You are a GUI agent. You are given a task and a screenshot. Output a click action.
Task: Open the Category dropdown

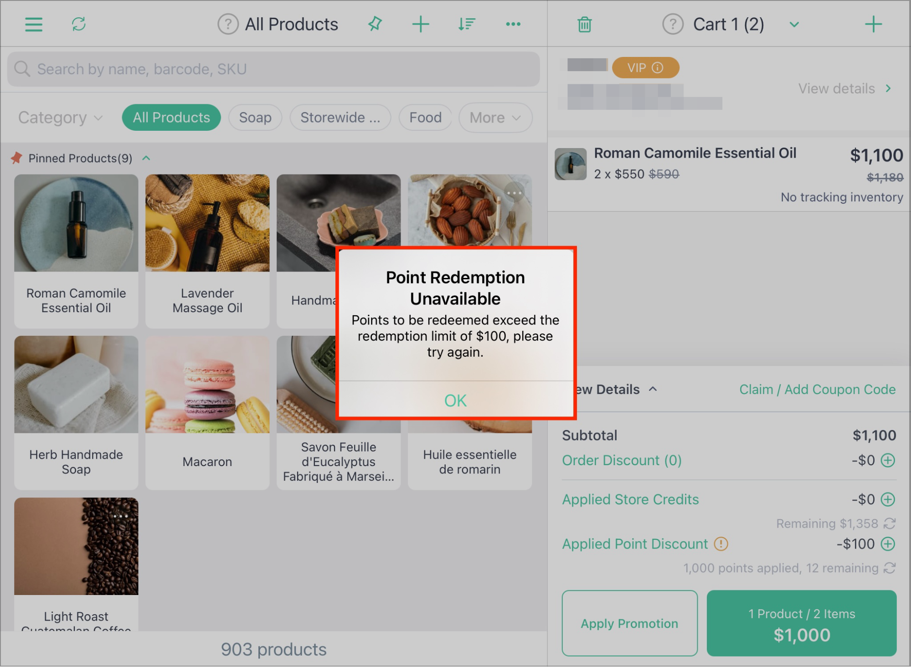click(x=60, y=118)
